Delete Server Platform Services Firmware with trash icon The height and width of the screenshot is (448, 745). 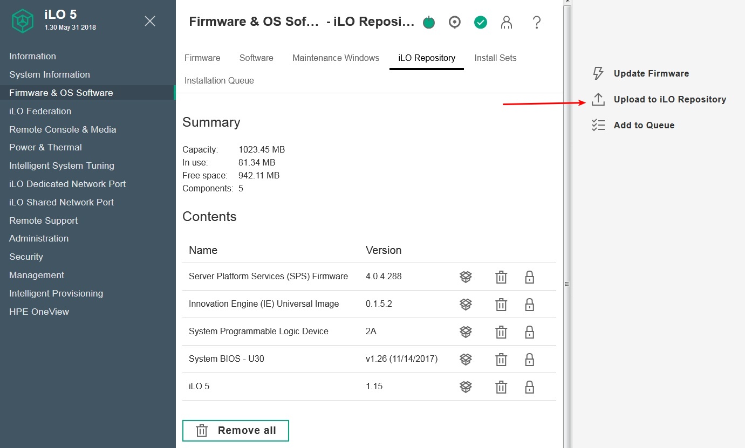501,277
